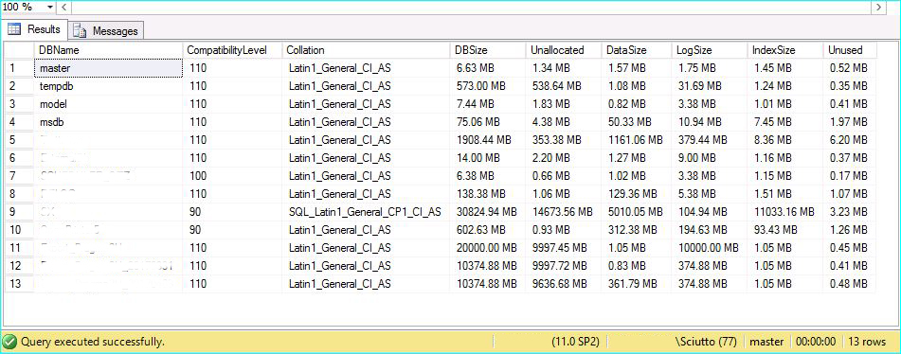Click the 6.20 MB Unused cell
Screen dimensions: 901x354
click(850, 140)
